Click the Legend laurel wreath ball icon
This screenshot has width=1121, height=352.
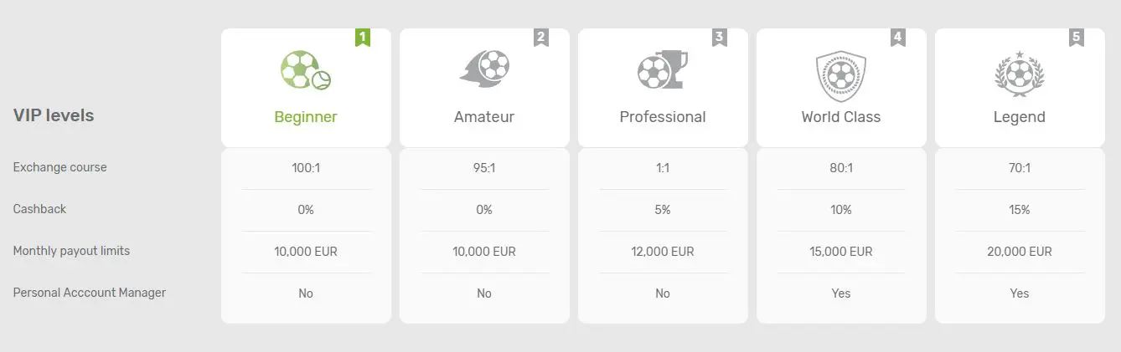pyautogui.click(x=1020, y=72)
